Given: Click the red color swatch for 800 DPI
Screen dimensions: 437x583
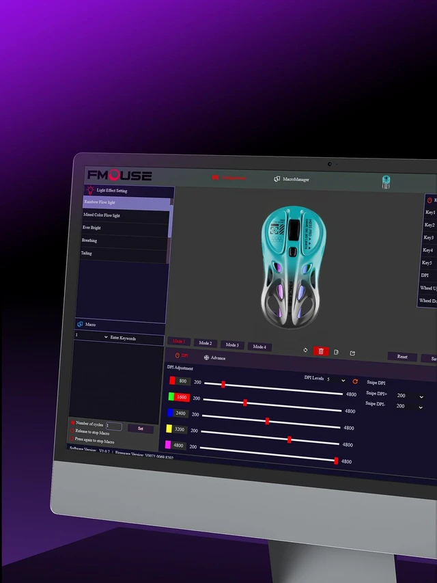Looking at the screenshot, I should (173, 381).
